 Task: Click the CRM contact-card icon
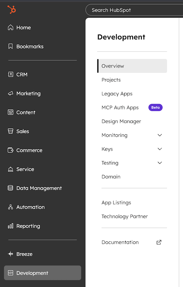[10, 74]
